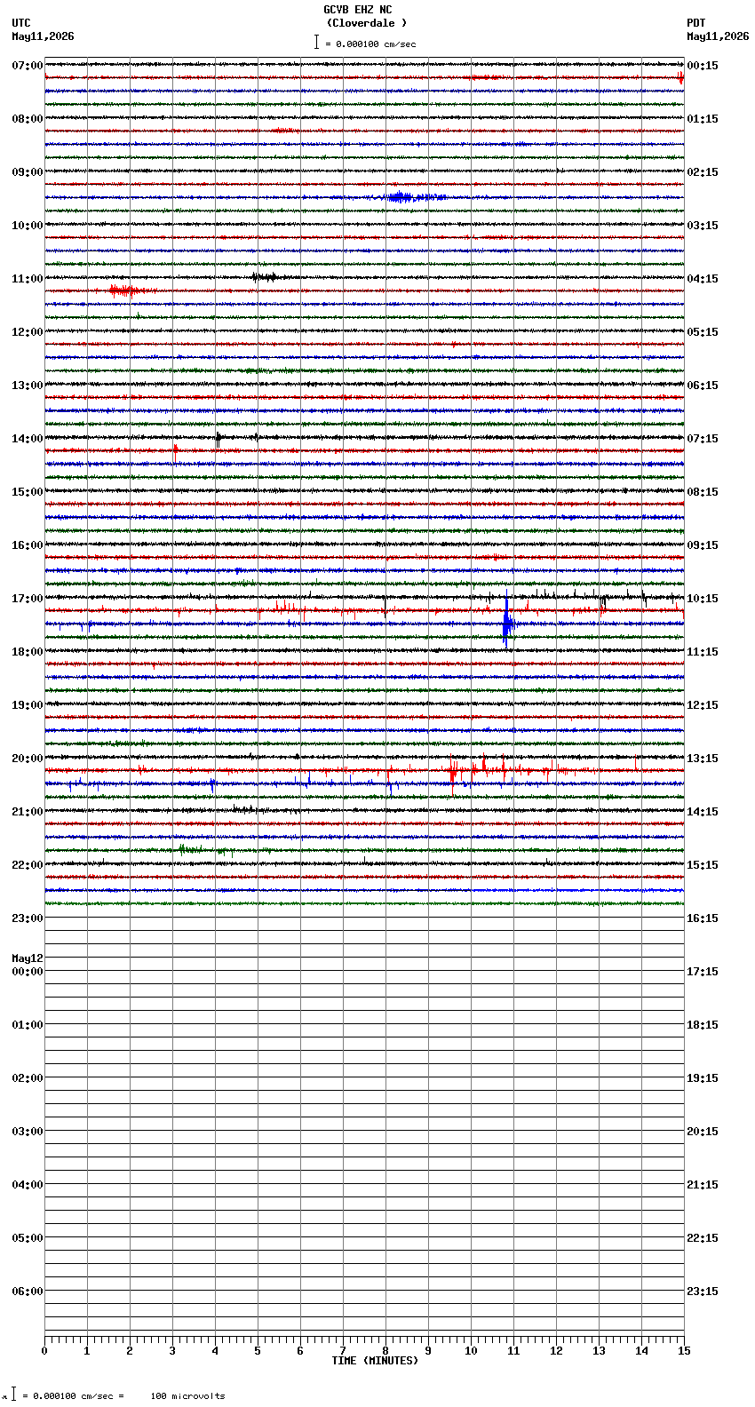
Task: Click the 09:00 UTC row label
Action: 28,172
